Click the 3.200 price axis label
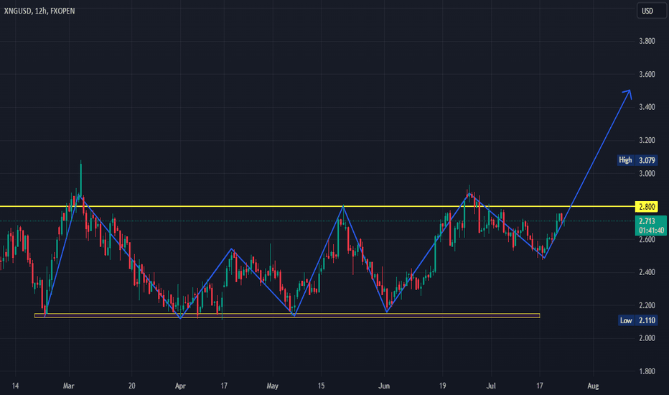The height and width of the screenshot is (395, 669). (647, 140)
